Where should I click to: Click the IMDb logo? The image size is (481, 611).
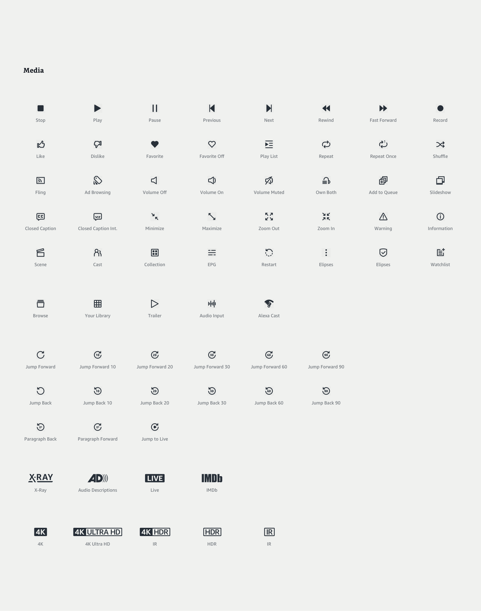click(x=212, y=478)
